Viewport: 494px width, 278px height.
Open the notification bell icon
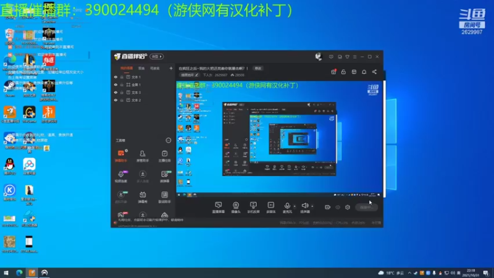coord(364,72)
